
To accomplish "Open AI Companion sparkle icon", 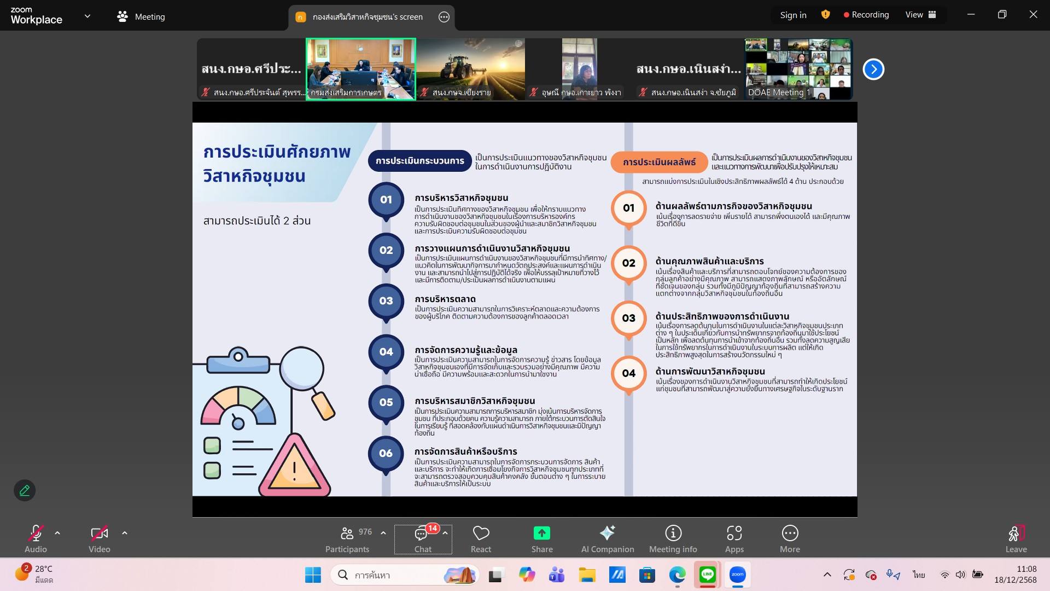I will click(x=607, y=534).
